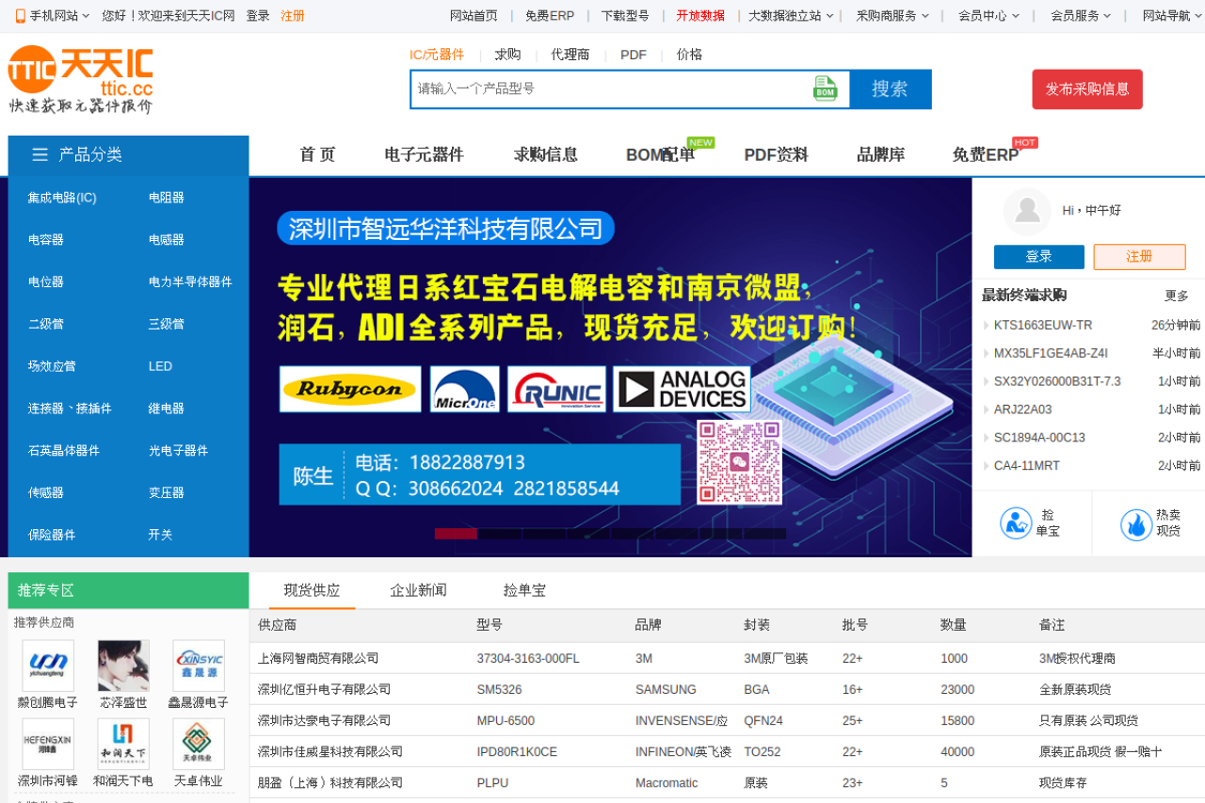Viewport: 1205px width, 803px height.
Task: Select the first red carousel indicator
Action: point(456,534)
